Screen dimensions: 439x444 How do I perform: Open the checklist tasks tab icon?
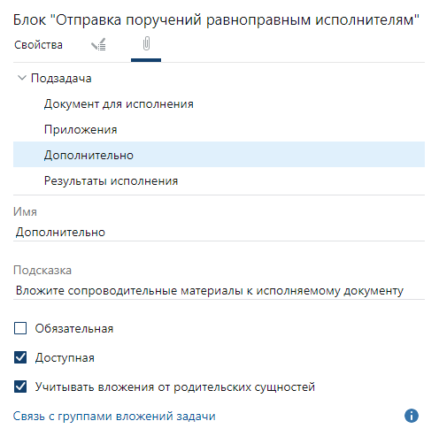(98, 45)
